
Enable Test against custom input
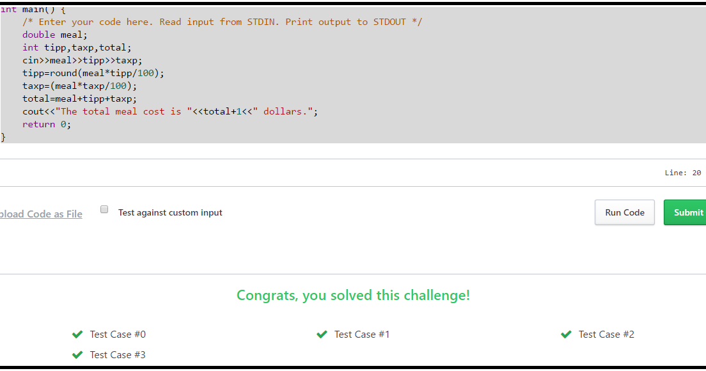(x=103, y=209)
